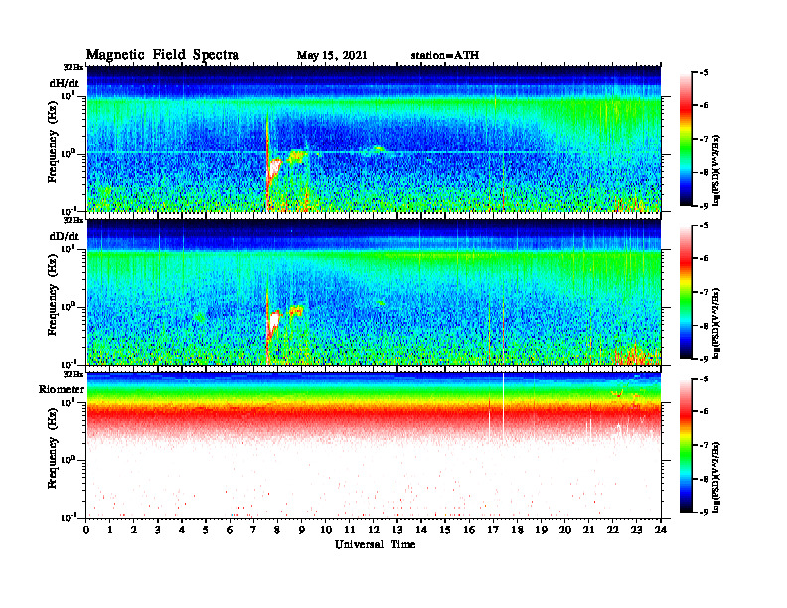Click the "Magnetic Field Spectra" title
787x608 pixels.
pos(163,55)
